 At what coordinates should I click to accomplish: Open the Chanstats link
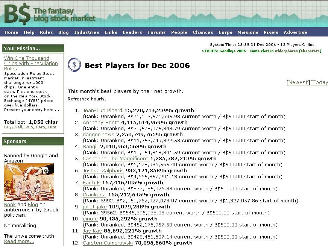pos(310,51)
